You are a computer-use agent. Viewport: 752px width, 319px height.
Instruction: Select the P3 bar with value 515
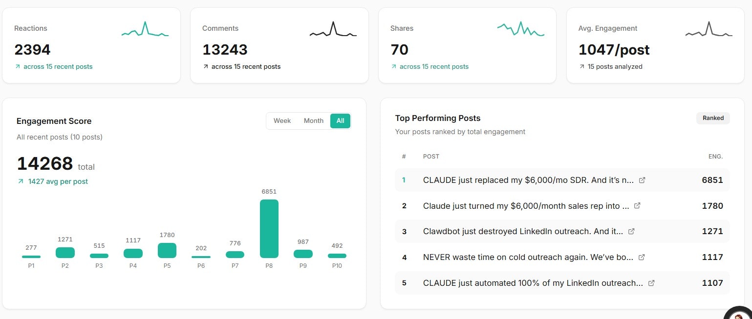point(99,256)
